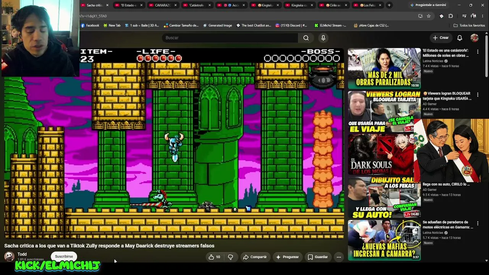Open 'llega con su auto, CIRILO lo' video title
The width and height of the screenshot is (489, 275).
pos(446,184)
